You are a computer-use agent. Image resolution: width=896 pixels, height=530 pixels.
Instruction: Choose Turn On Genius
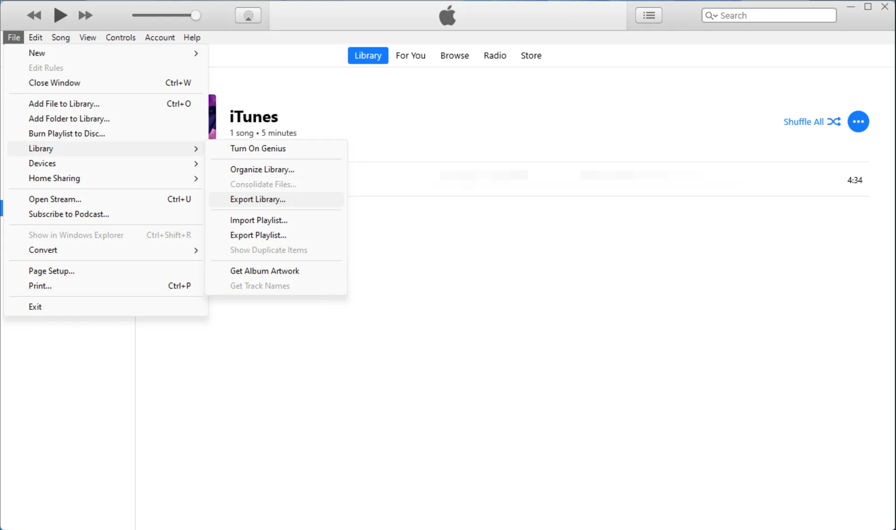pos(258,148)
